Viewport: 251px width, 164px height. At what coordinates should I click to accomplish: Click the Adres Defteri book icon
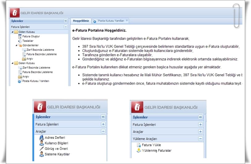point(41,138)
